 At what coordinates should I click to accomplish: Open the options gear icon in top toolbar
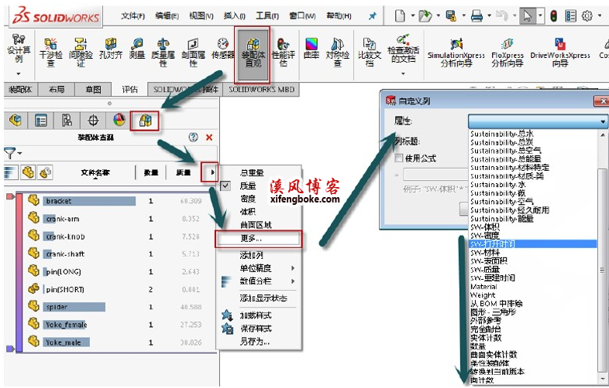(587, 15)
